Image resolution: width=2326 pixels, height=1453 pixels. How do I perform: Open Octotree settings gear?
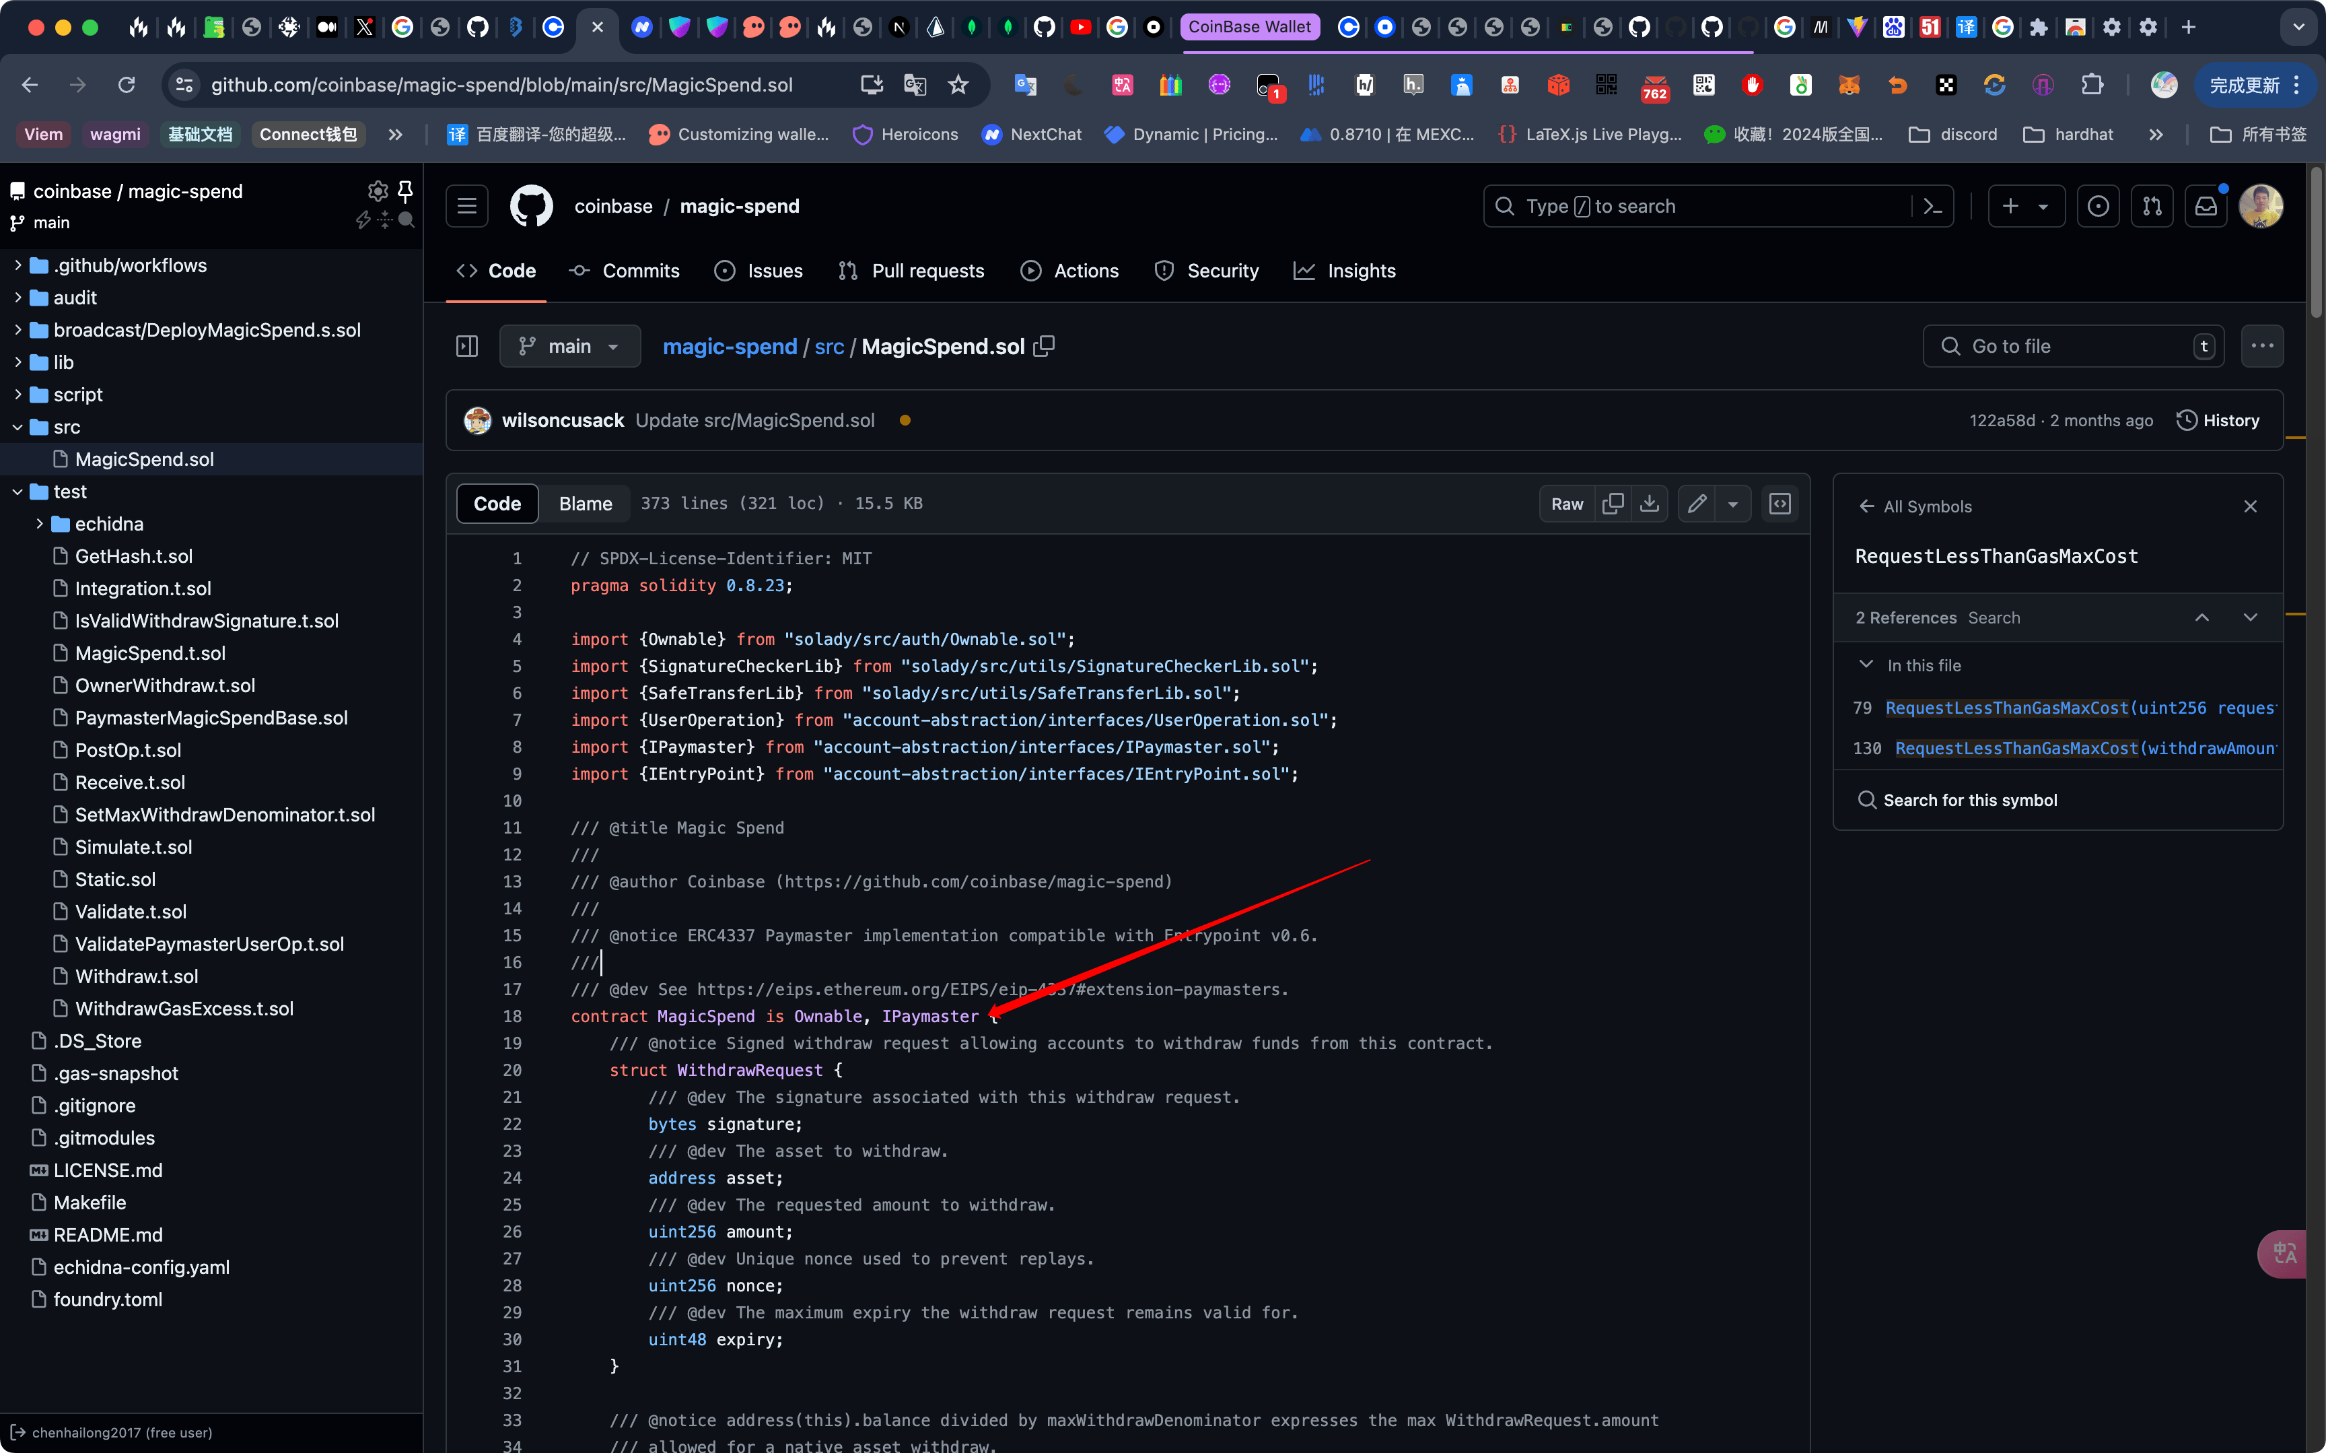pyautogui.click(x=378, y=191)
